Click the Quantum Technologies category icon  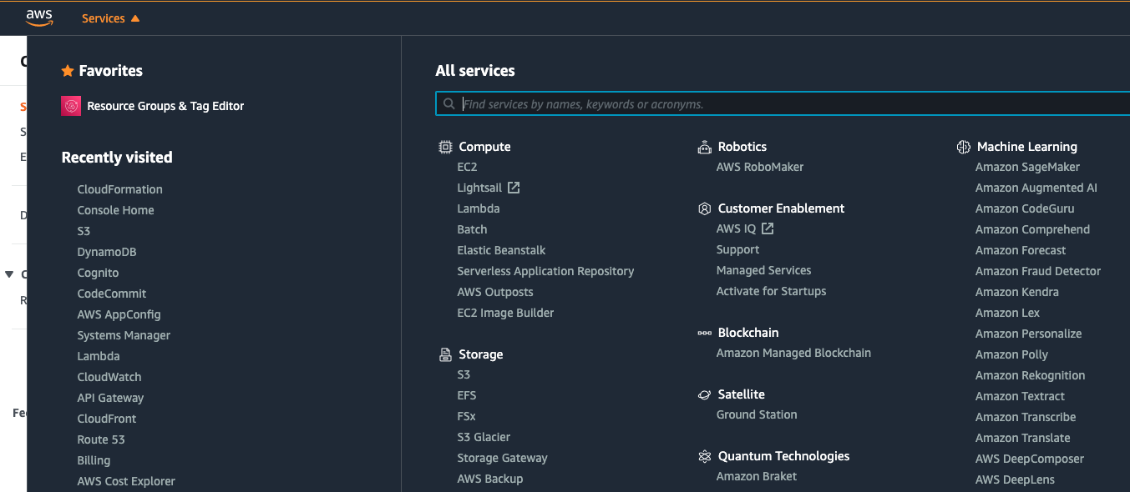coord(704,456)
